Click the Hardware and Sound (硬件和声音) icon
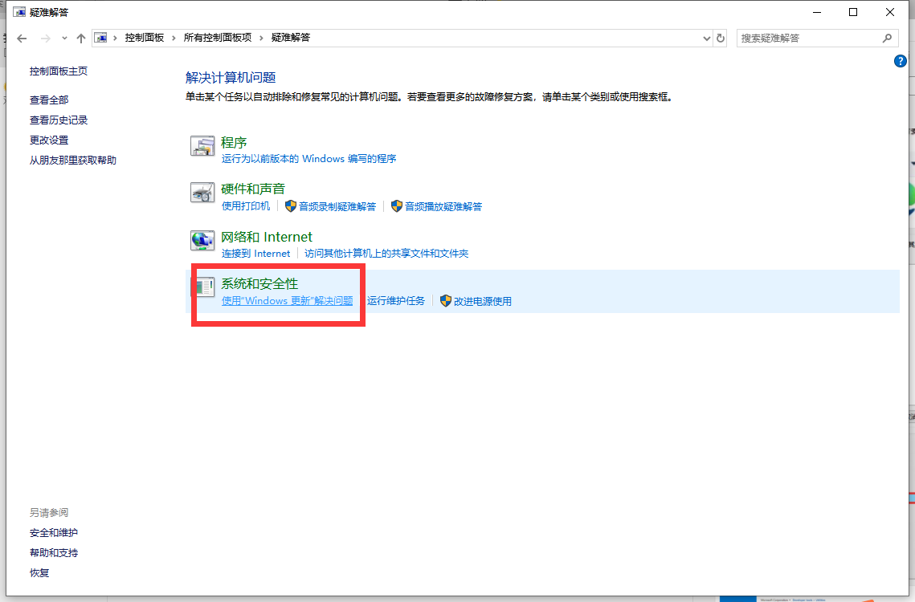 (202, 193)
